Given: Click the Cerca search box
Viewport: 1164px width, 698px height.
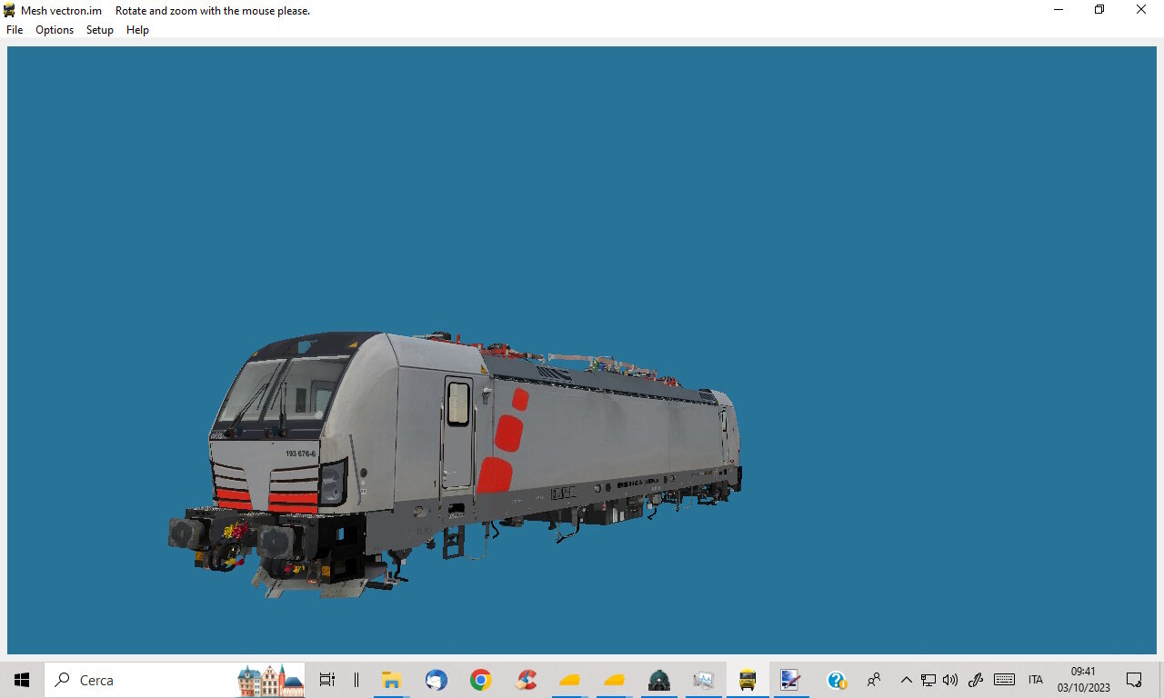Looking at the screenshot, I should click(x=175, y=680).
